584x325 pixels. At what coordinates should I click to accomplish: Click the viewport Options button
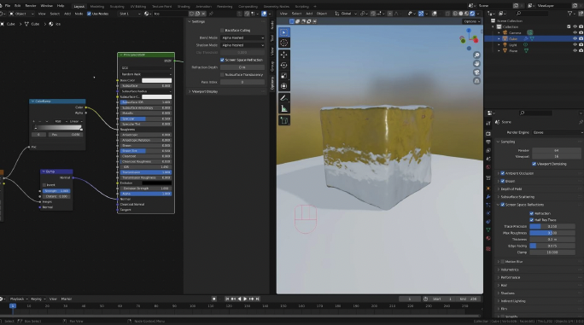pyautogui.click(x=470, y=21)
